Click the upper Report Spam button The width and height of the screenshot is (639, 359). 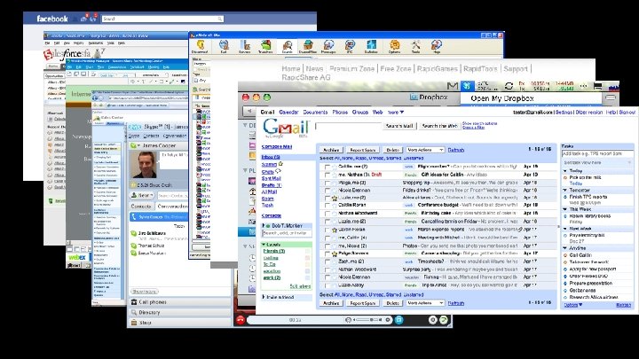tap(363, 150)
